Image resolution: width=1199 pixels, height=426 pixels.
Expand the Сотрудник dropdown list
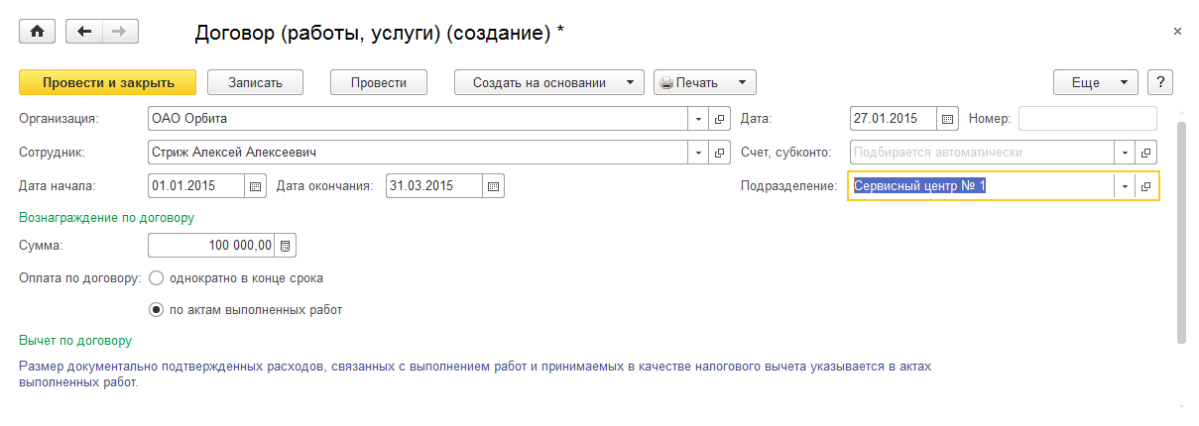click(700, 153)
